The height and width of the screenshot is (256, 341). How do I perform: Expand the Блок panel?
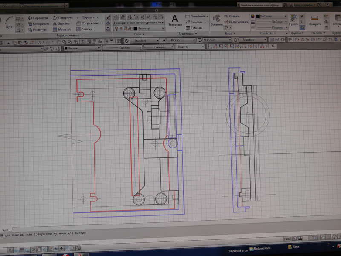tap(230, 33)
